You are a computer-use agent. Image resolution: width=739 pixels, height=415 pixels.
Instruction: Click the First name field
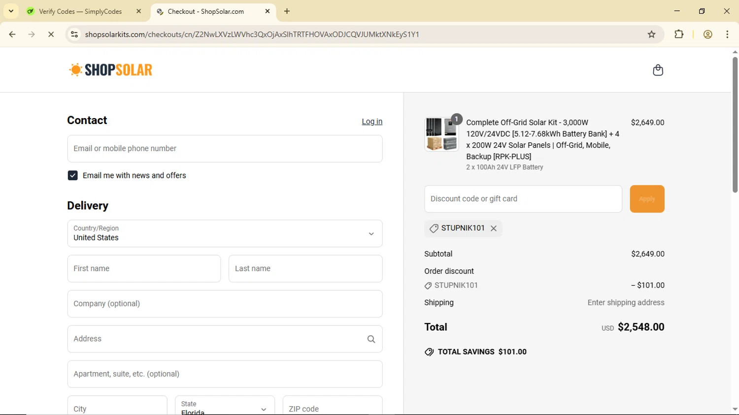[144, 269]
